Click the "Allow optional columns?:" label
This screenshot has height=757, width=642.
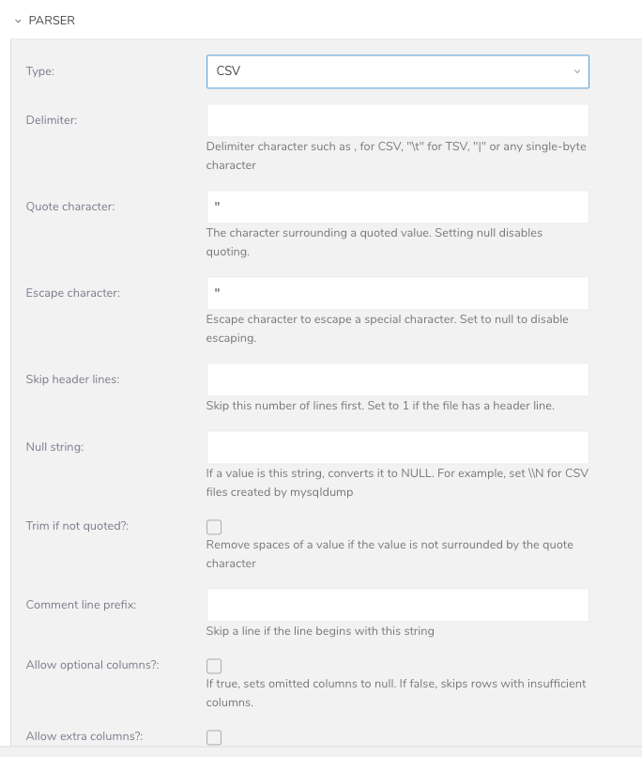92,665
